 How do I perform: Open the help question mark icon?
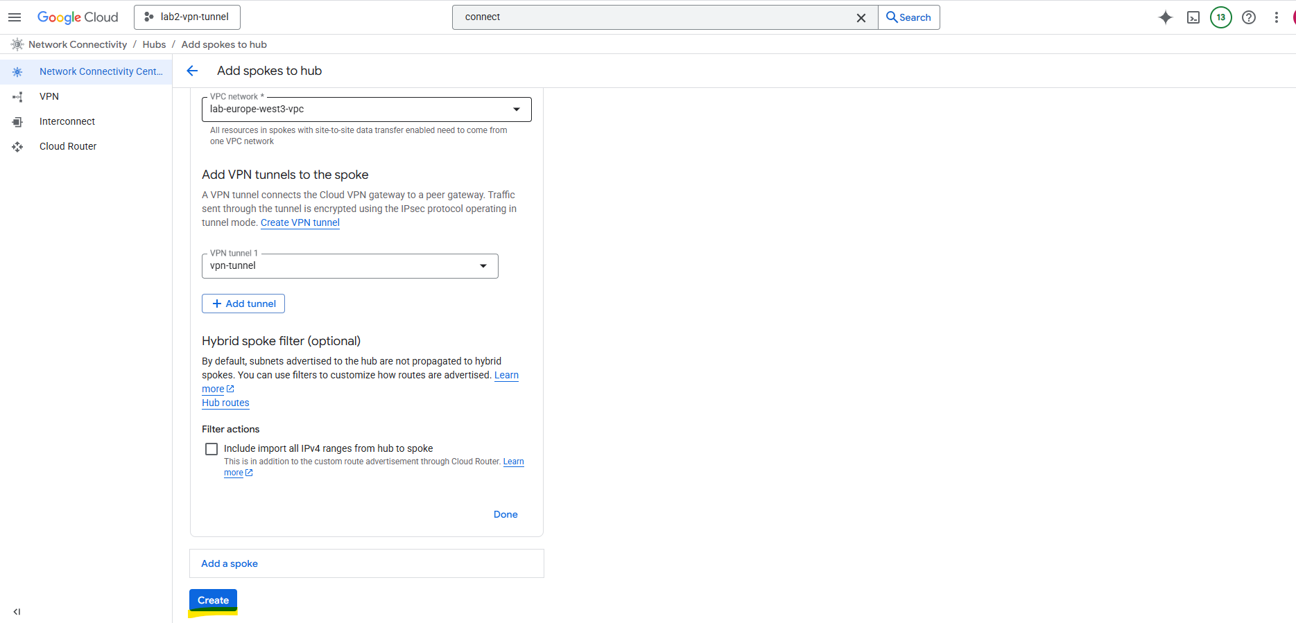[1249, 17]
